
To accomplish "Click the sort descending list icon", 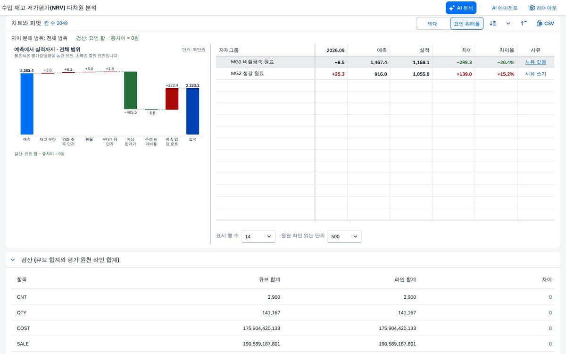I will coord(492,23).
